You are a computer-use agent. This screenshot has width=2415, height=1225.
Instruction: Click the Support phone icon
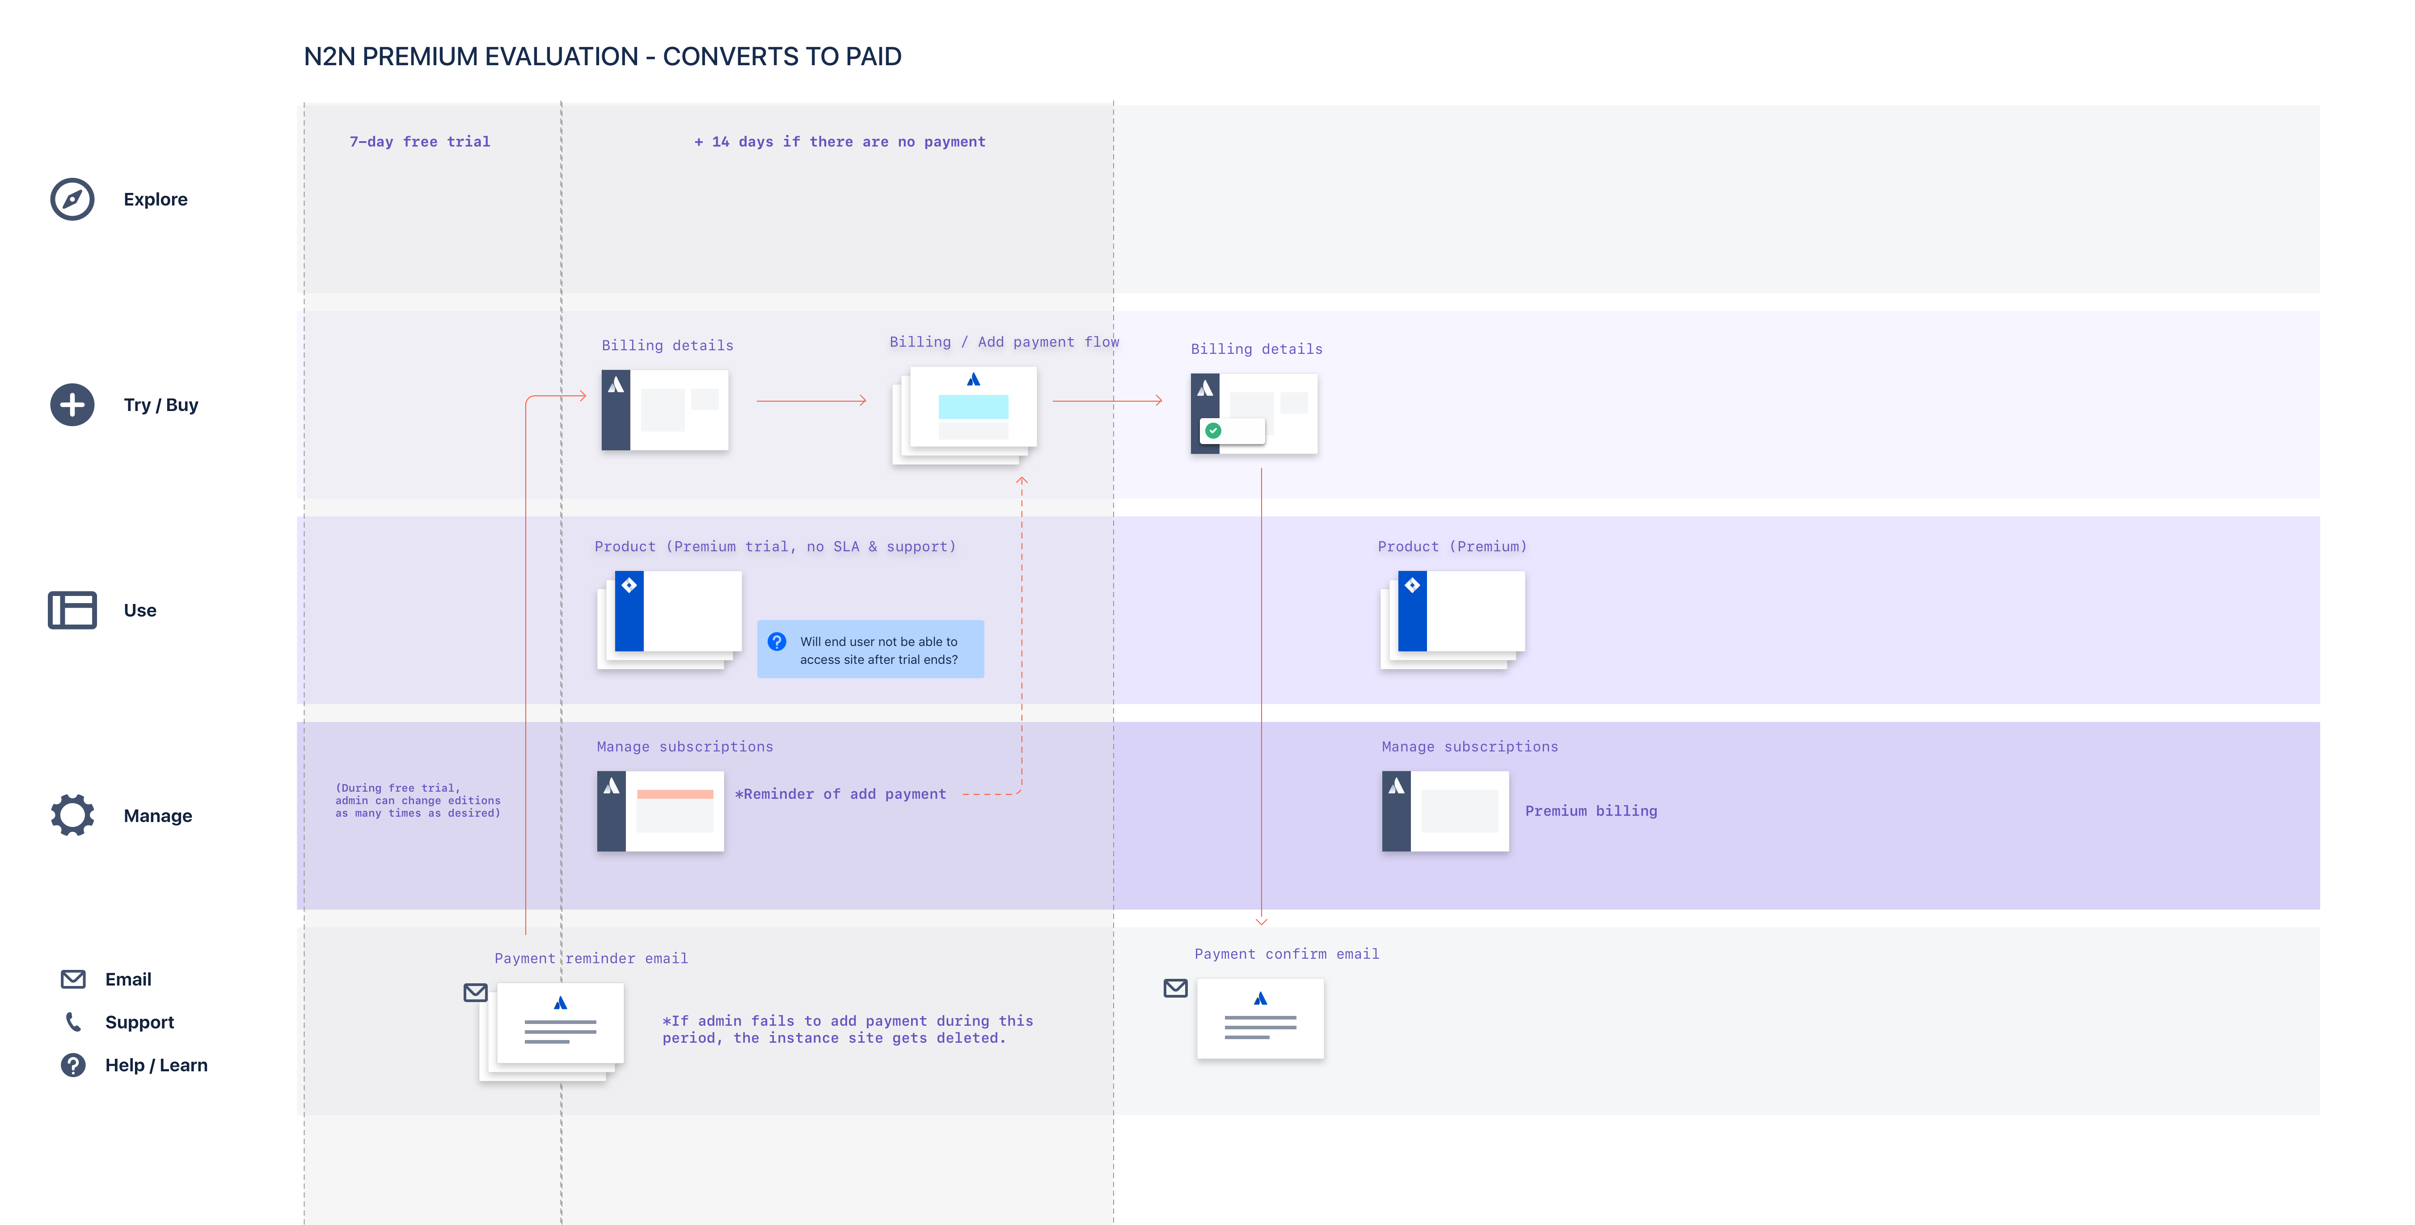[x=73, y=1022]
